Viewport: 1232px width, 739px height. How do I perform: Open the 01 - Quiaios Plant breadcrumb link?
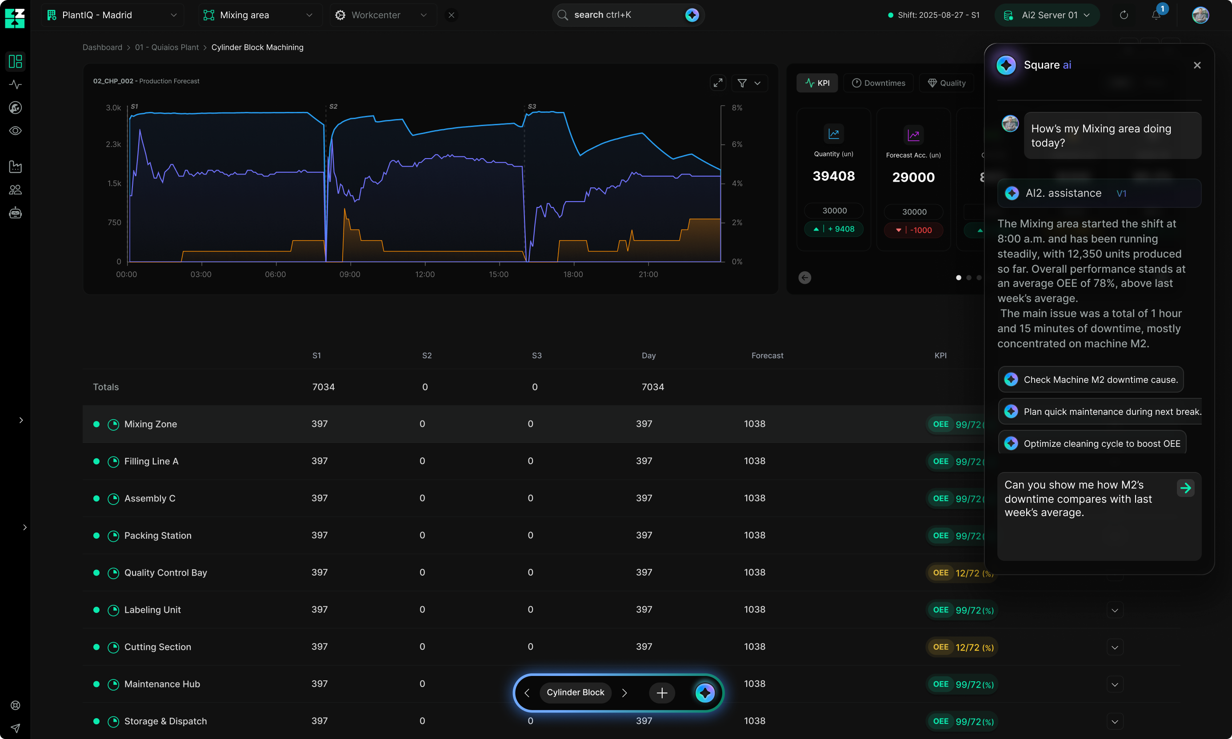[x=167, y=47]
